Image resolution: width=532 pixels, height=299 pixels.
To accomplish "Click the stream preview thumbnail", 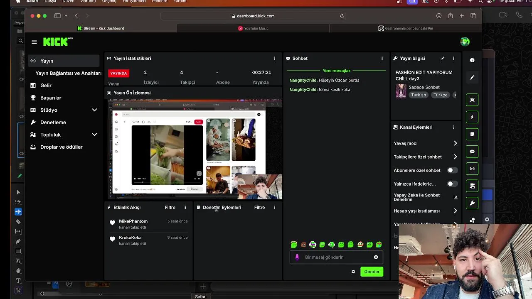I will pos(195,149).
